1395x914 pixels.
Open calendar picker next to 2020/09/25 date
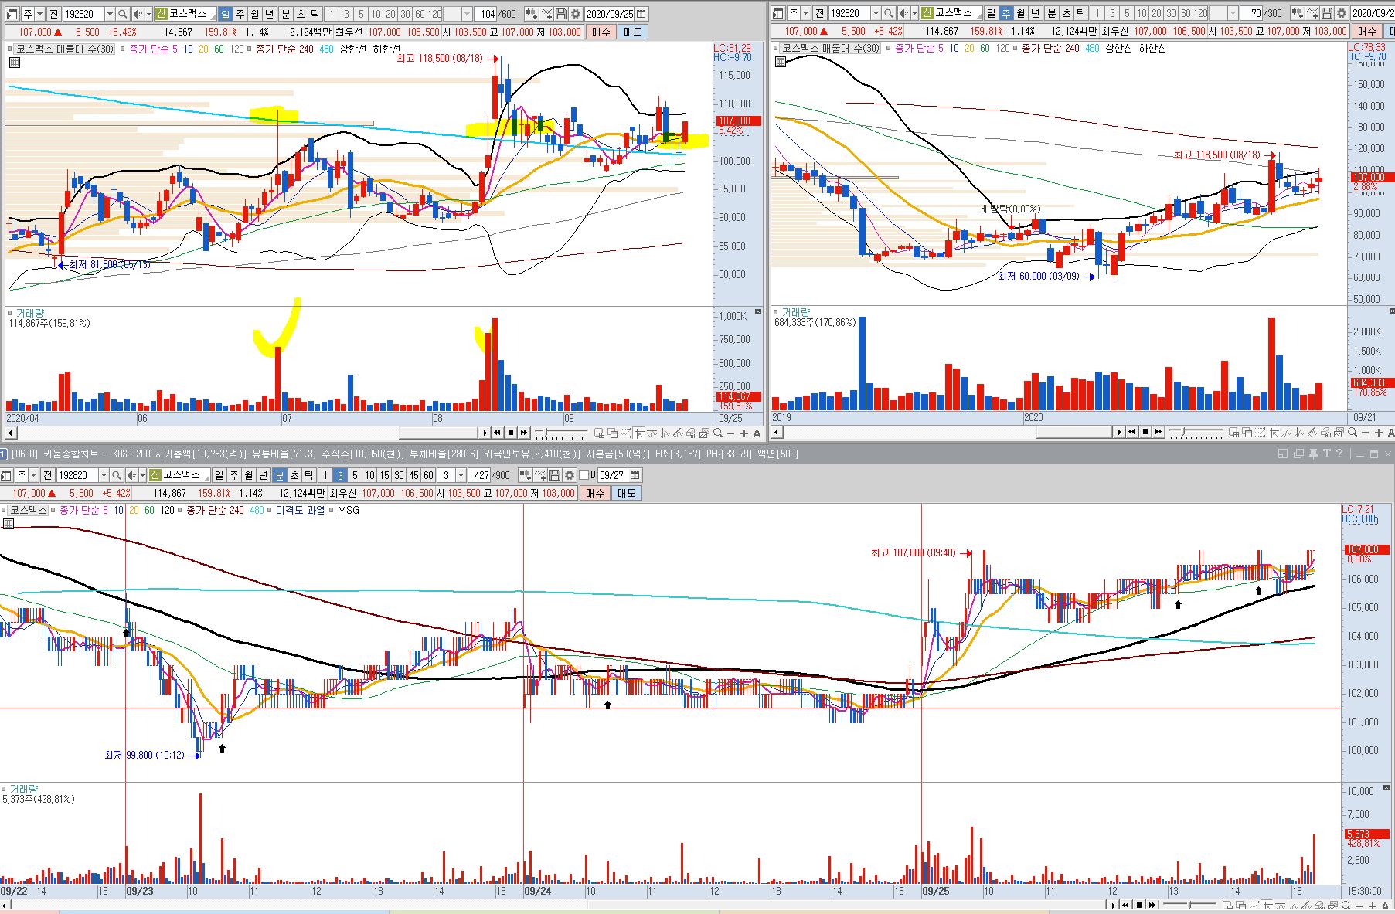coord(641,14)
